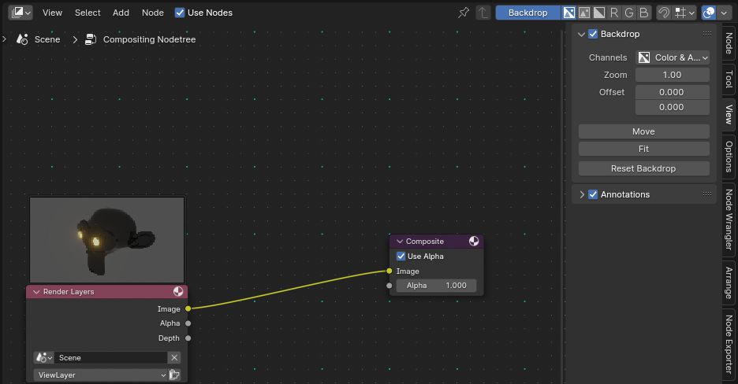Click the Fit button

pos(643,149)
